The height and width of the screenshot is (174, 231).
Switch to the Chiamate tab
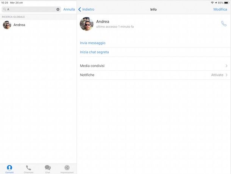click(28, 169)
